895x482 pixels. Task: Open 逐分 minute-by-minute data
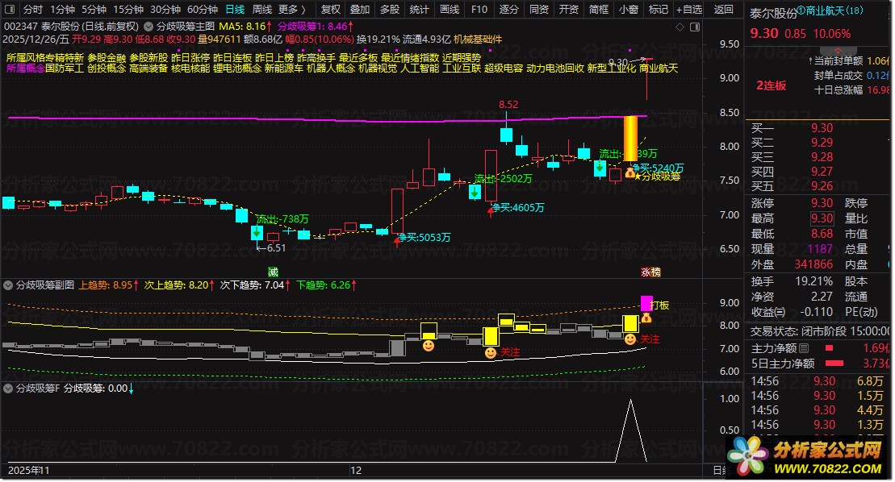(508, 9)
